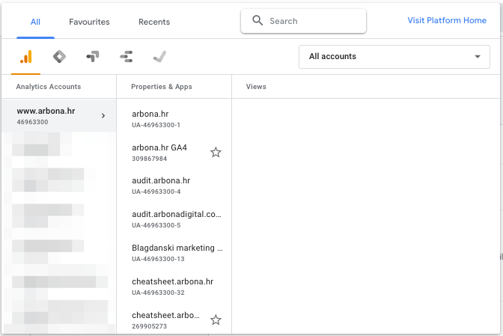The height and width of the screenshot is (336, 503).
Task: Star the cheatsheet.arbo… 269905273 property
Action: pos(216,320)
